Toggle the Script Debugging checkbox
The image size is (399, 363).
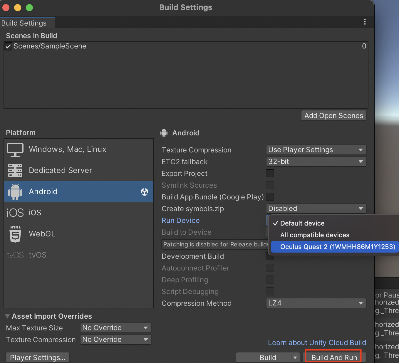pyautogui.click(x=270, y=291)
